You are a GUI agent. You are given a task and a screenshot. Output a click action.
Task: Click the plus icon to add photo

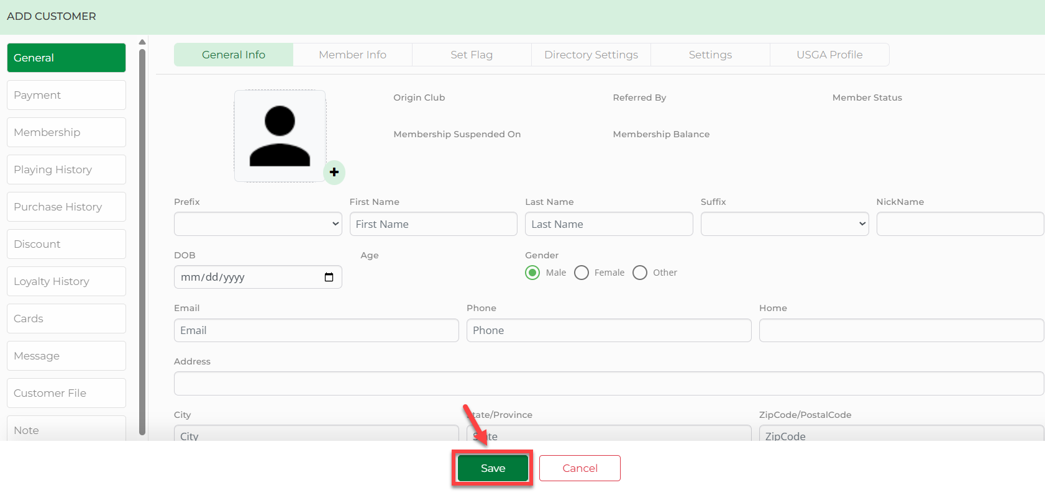[x=334, y=172]
